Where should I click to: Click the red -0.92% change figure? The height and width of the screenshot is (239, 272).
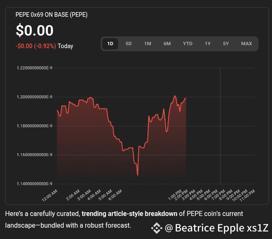[36, 46]
